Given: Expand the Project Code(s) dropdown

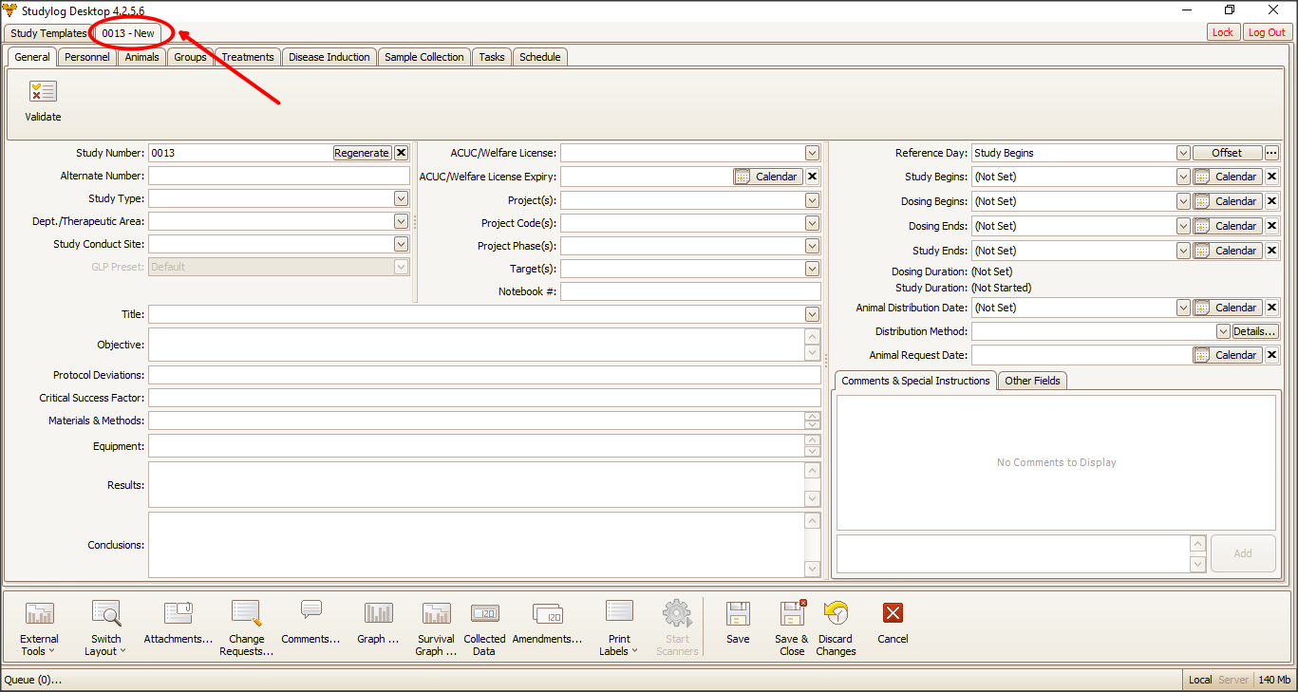Looking at the screenshot, I should [812, 223].
